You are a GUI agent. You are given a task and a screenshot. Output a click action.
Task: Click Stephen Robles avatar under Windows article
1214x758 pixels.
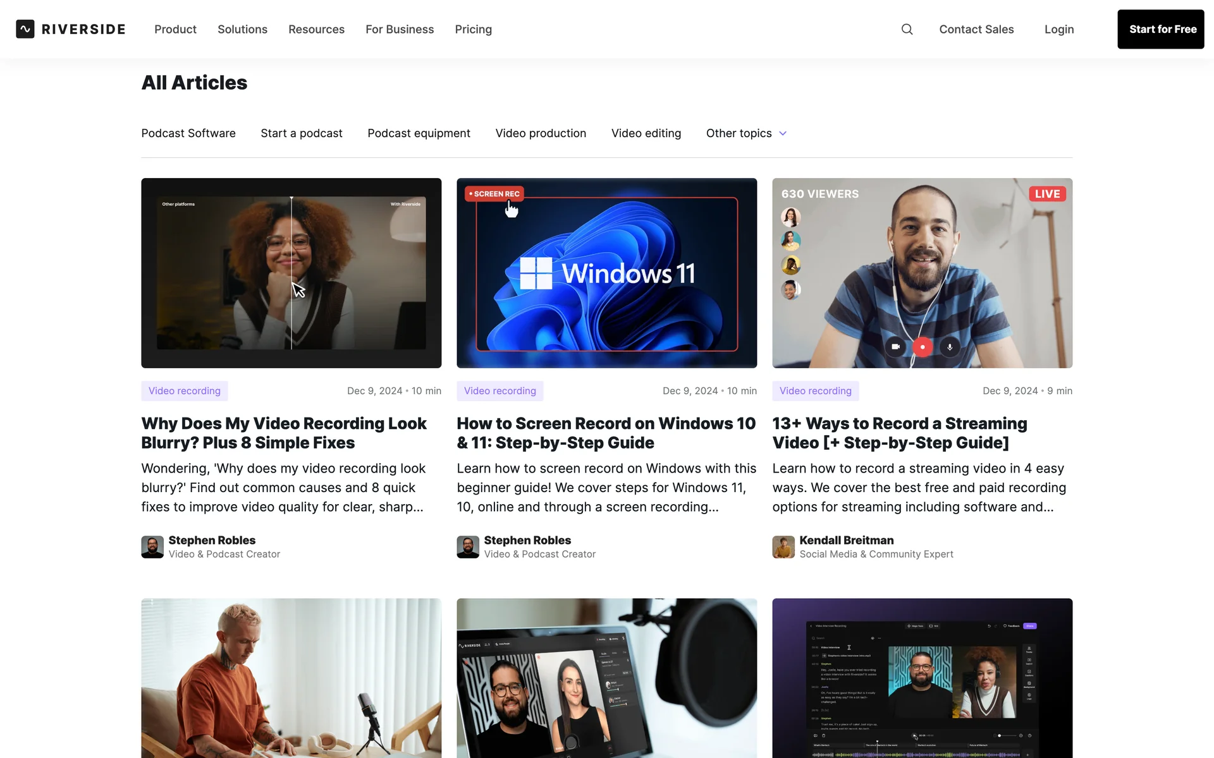[x=468, y=547]
